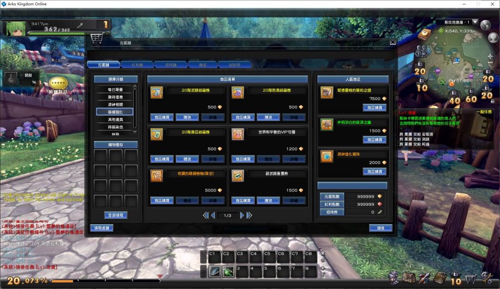Image resolution: width=500 pixels, height=289 pixels.
Task: Open the character equipment helmet icon
Action: [394, 278]
